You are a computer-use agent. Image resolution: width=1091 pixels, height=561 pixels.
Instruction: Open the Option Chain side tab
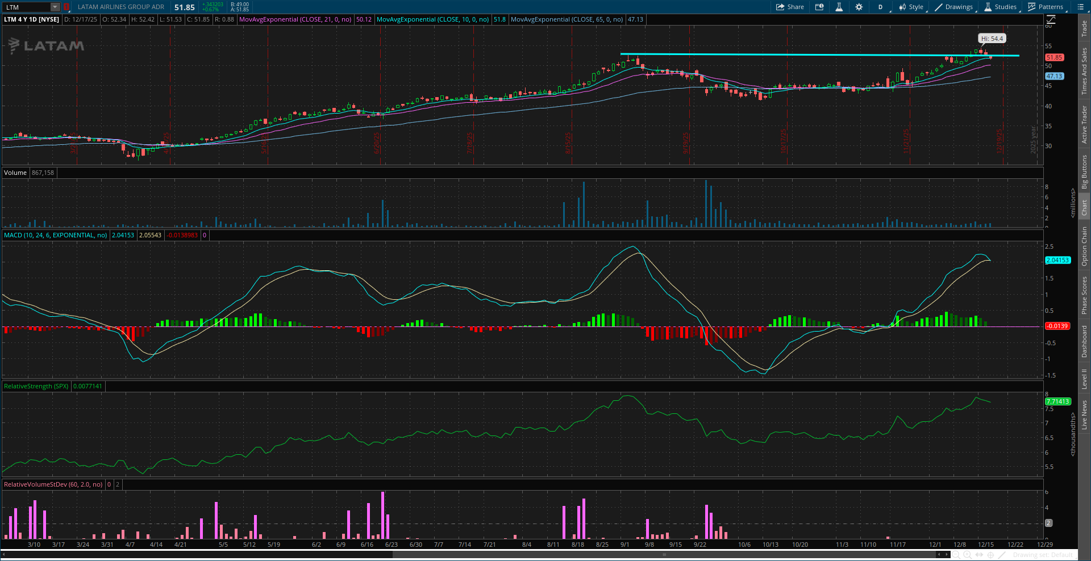point(1084,246)
